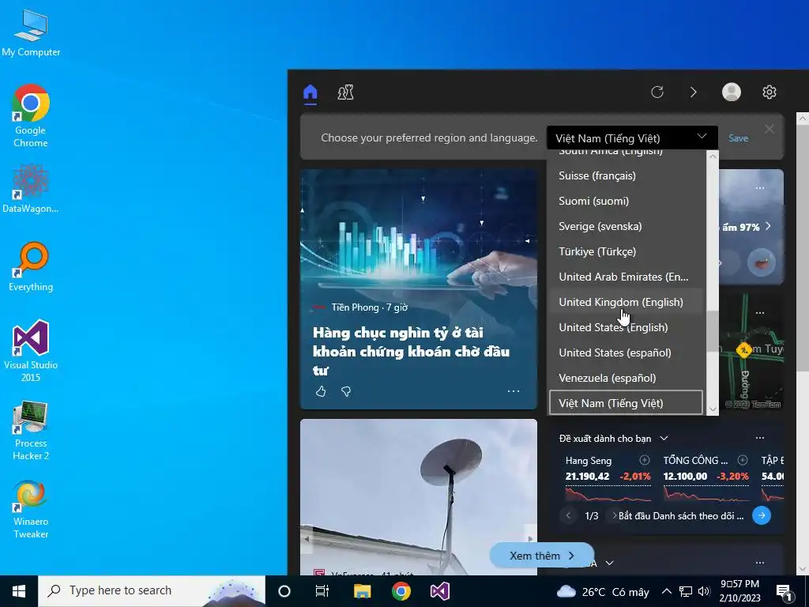Open Chrome from the taskbar
Viewport: 809px width, 607px height.
tap(401, 591)
